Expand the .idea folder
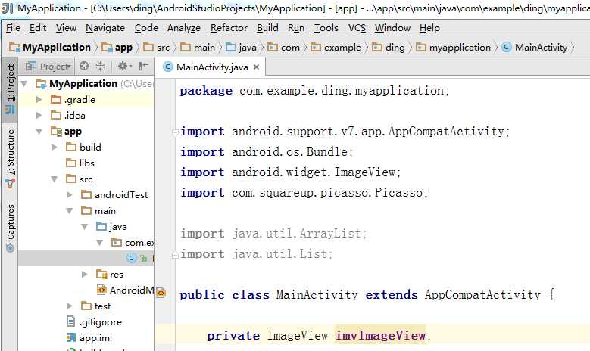This screenshot has width=590, height=351. tap(39, 116)
